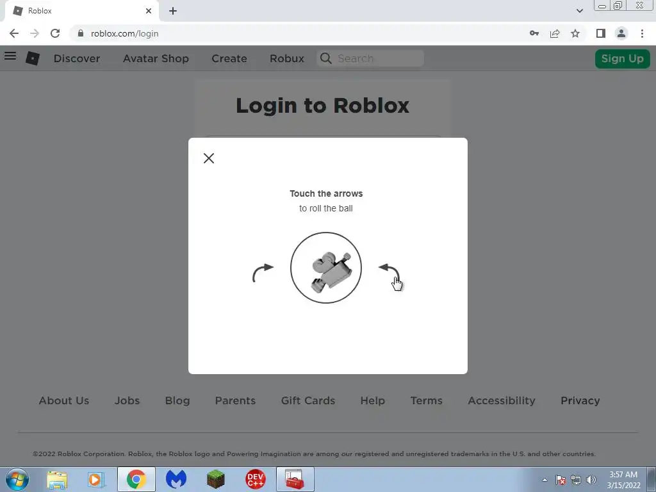This screenshot has height=492, width=656.
Task: View site info via padlock icon
Action: pos(80,33)
